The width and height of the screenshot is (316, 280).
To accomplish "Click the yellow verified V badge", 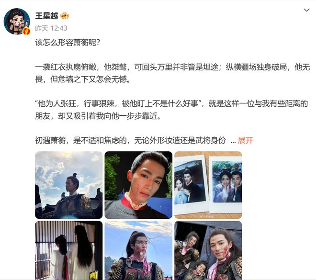I will (x=26, y=31).
